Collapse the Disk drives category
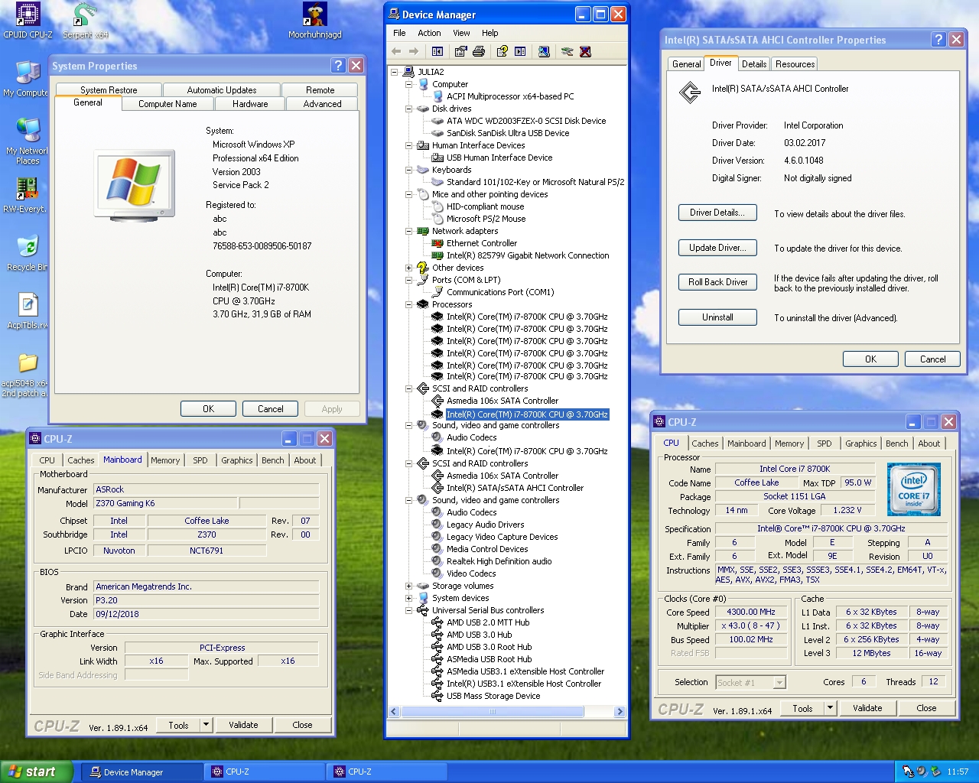The width and height of the screenshot is (979, 783). click(409, 109)
